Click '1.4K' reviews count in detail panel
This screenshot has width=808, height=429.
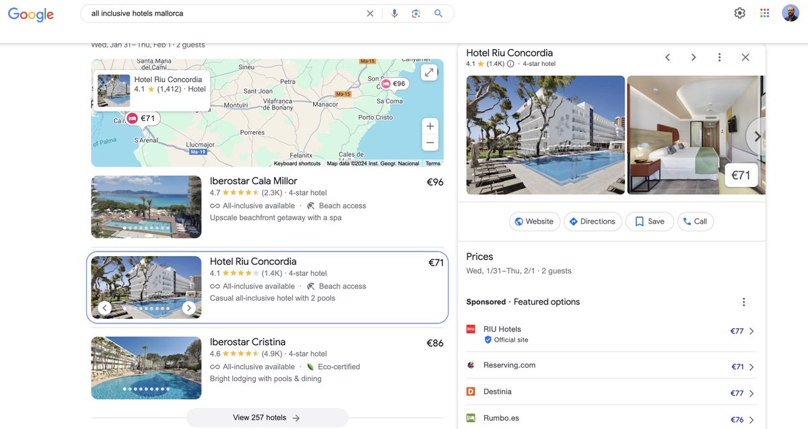tap(496, 64)
